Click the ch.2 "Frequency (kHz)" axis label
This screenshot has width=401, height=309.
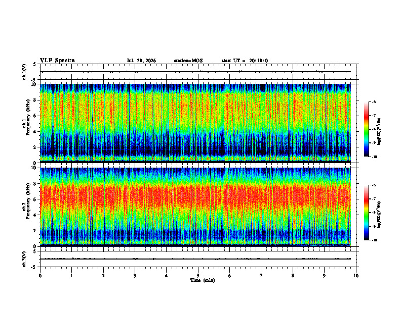click(28, 201)
